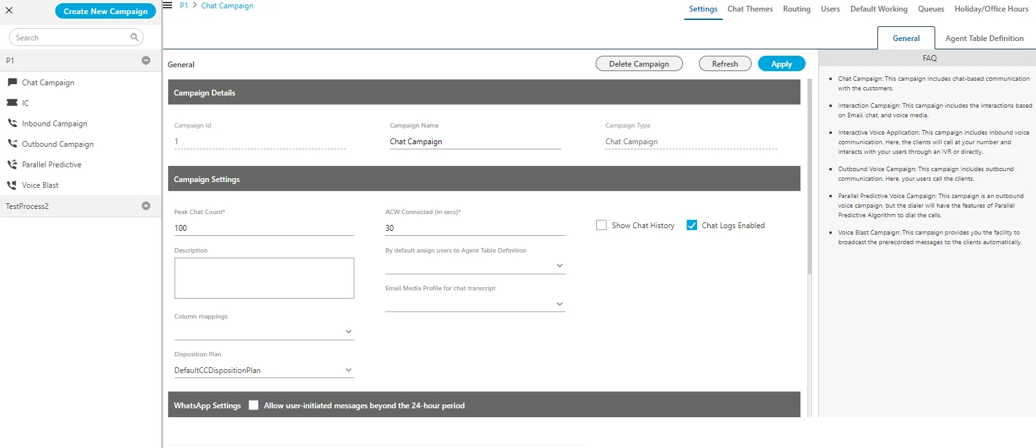Open the Column mappings dropdown
Image resolution: width=1036 pixels, height=448 pixels.
(264, 332)
